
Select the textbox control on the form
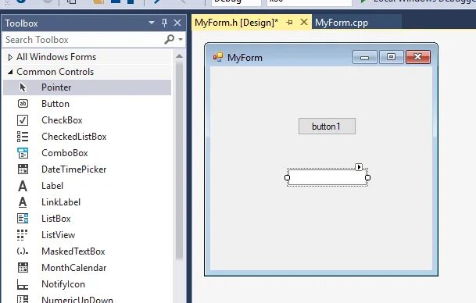pyautogui.click(x=327, y=177)
